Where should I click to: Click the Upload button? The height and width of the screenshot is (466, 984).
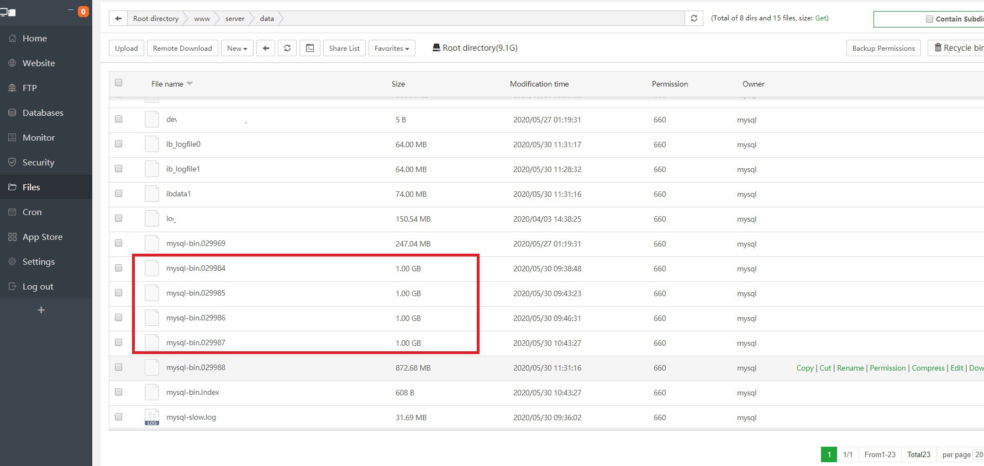pos(127,48)
